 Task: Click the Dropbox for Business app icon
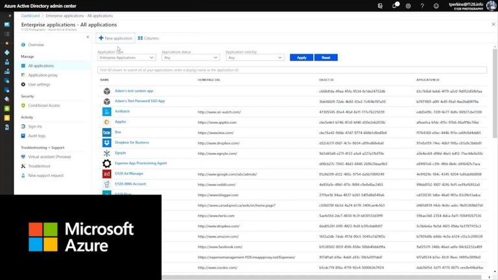click(107, 143)
